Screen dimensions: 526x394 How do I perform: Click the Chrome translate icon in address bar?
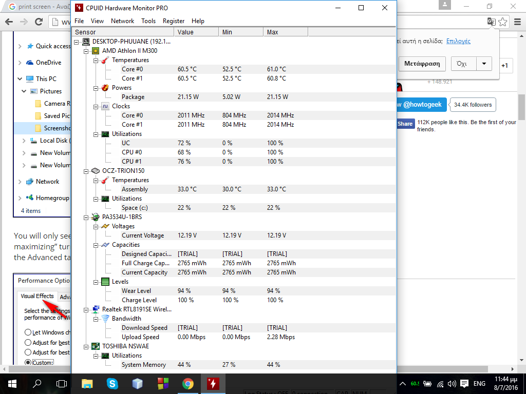(492, 22)
